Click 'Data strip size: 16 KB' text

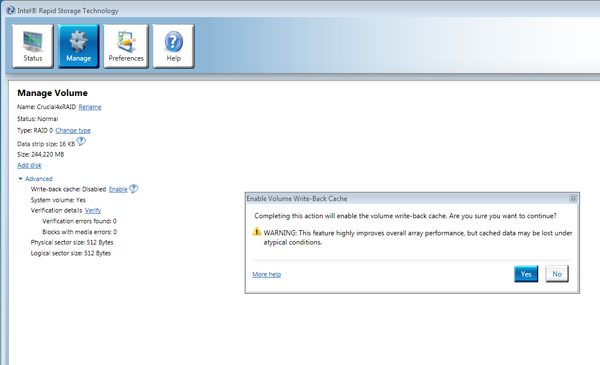(46, 144)
